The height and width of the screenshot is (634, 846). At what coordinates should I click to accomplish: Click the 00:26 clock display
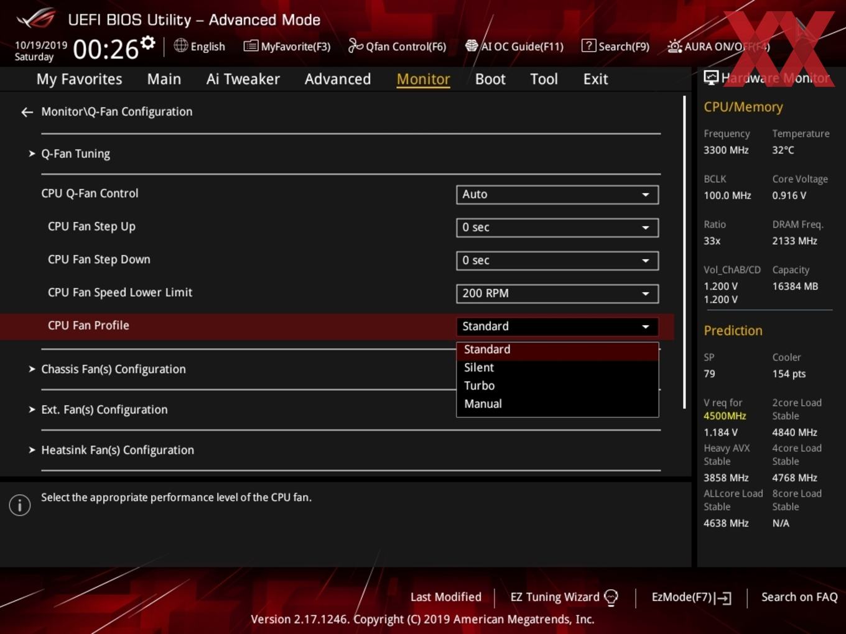(106, 49)
